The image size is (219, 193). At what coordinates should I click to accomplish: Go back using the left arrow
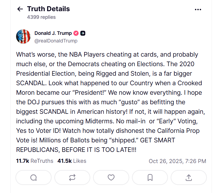pyautogui.click(x=20, y=9)
